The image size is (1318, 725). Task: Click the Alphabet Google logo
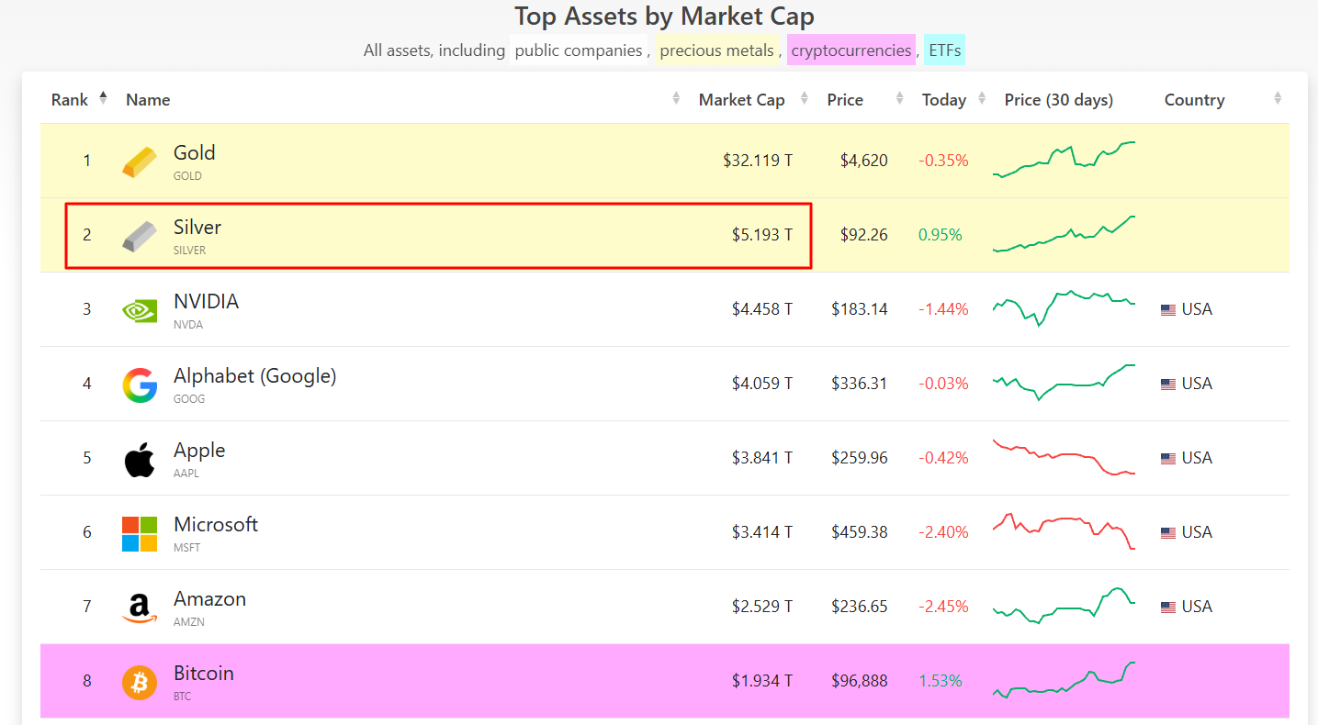pyautogui.click(x=140, y=385)
